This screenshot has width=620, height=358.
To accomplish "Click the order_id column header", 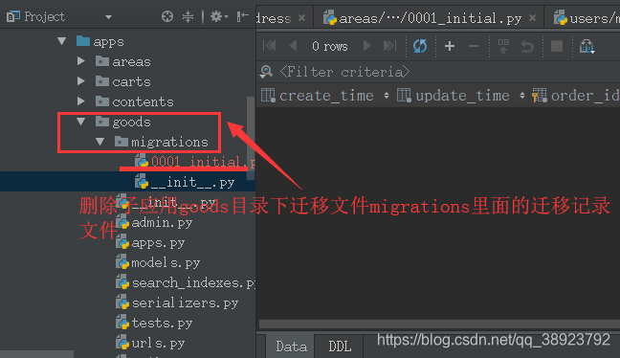I will (575, 96).
